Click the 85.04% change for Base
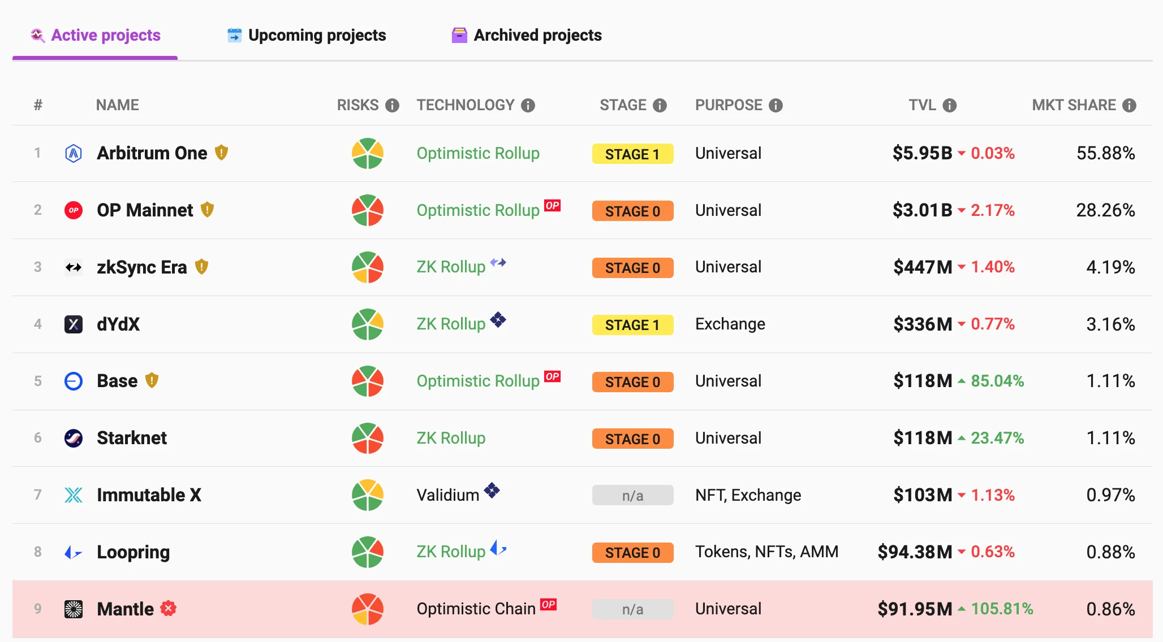The image size is (1163, 642). tap(997, 381)
